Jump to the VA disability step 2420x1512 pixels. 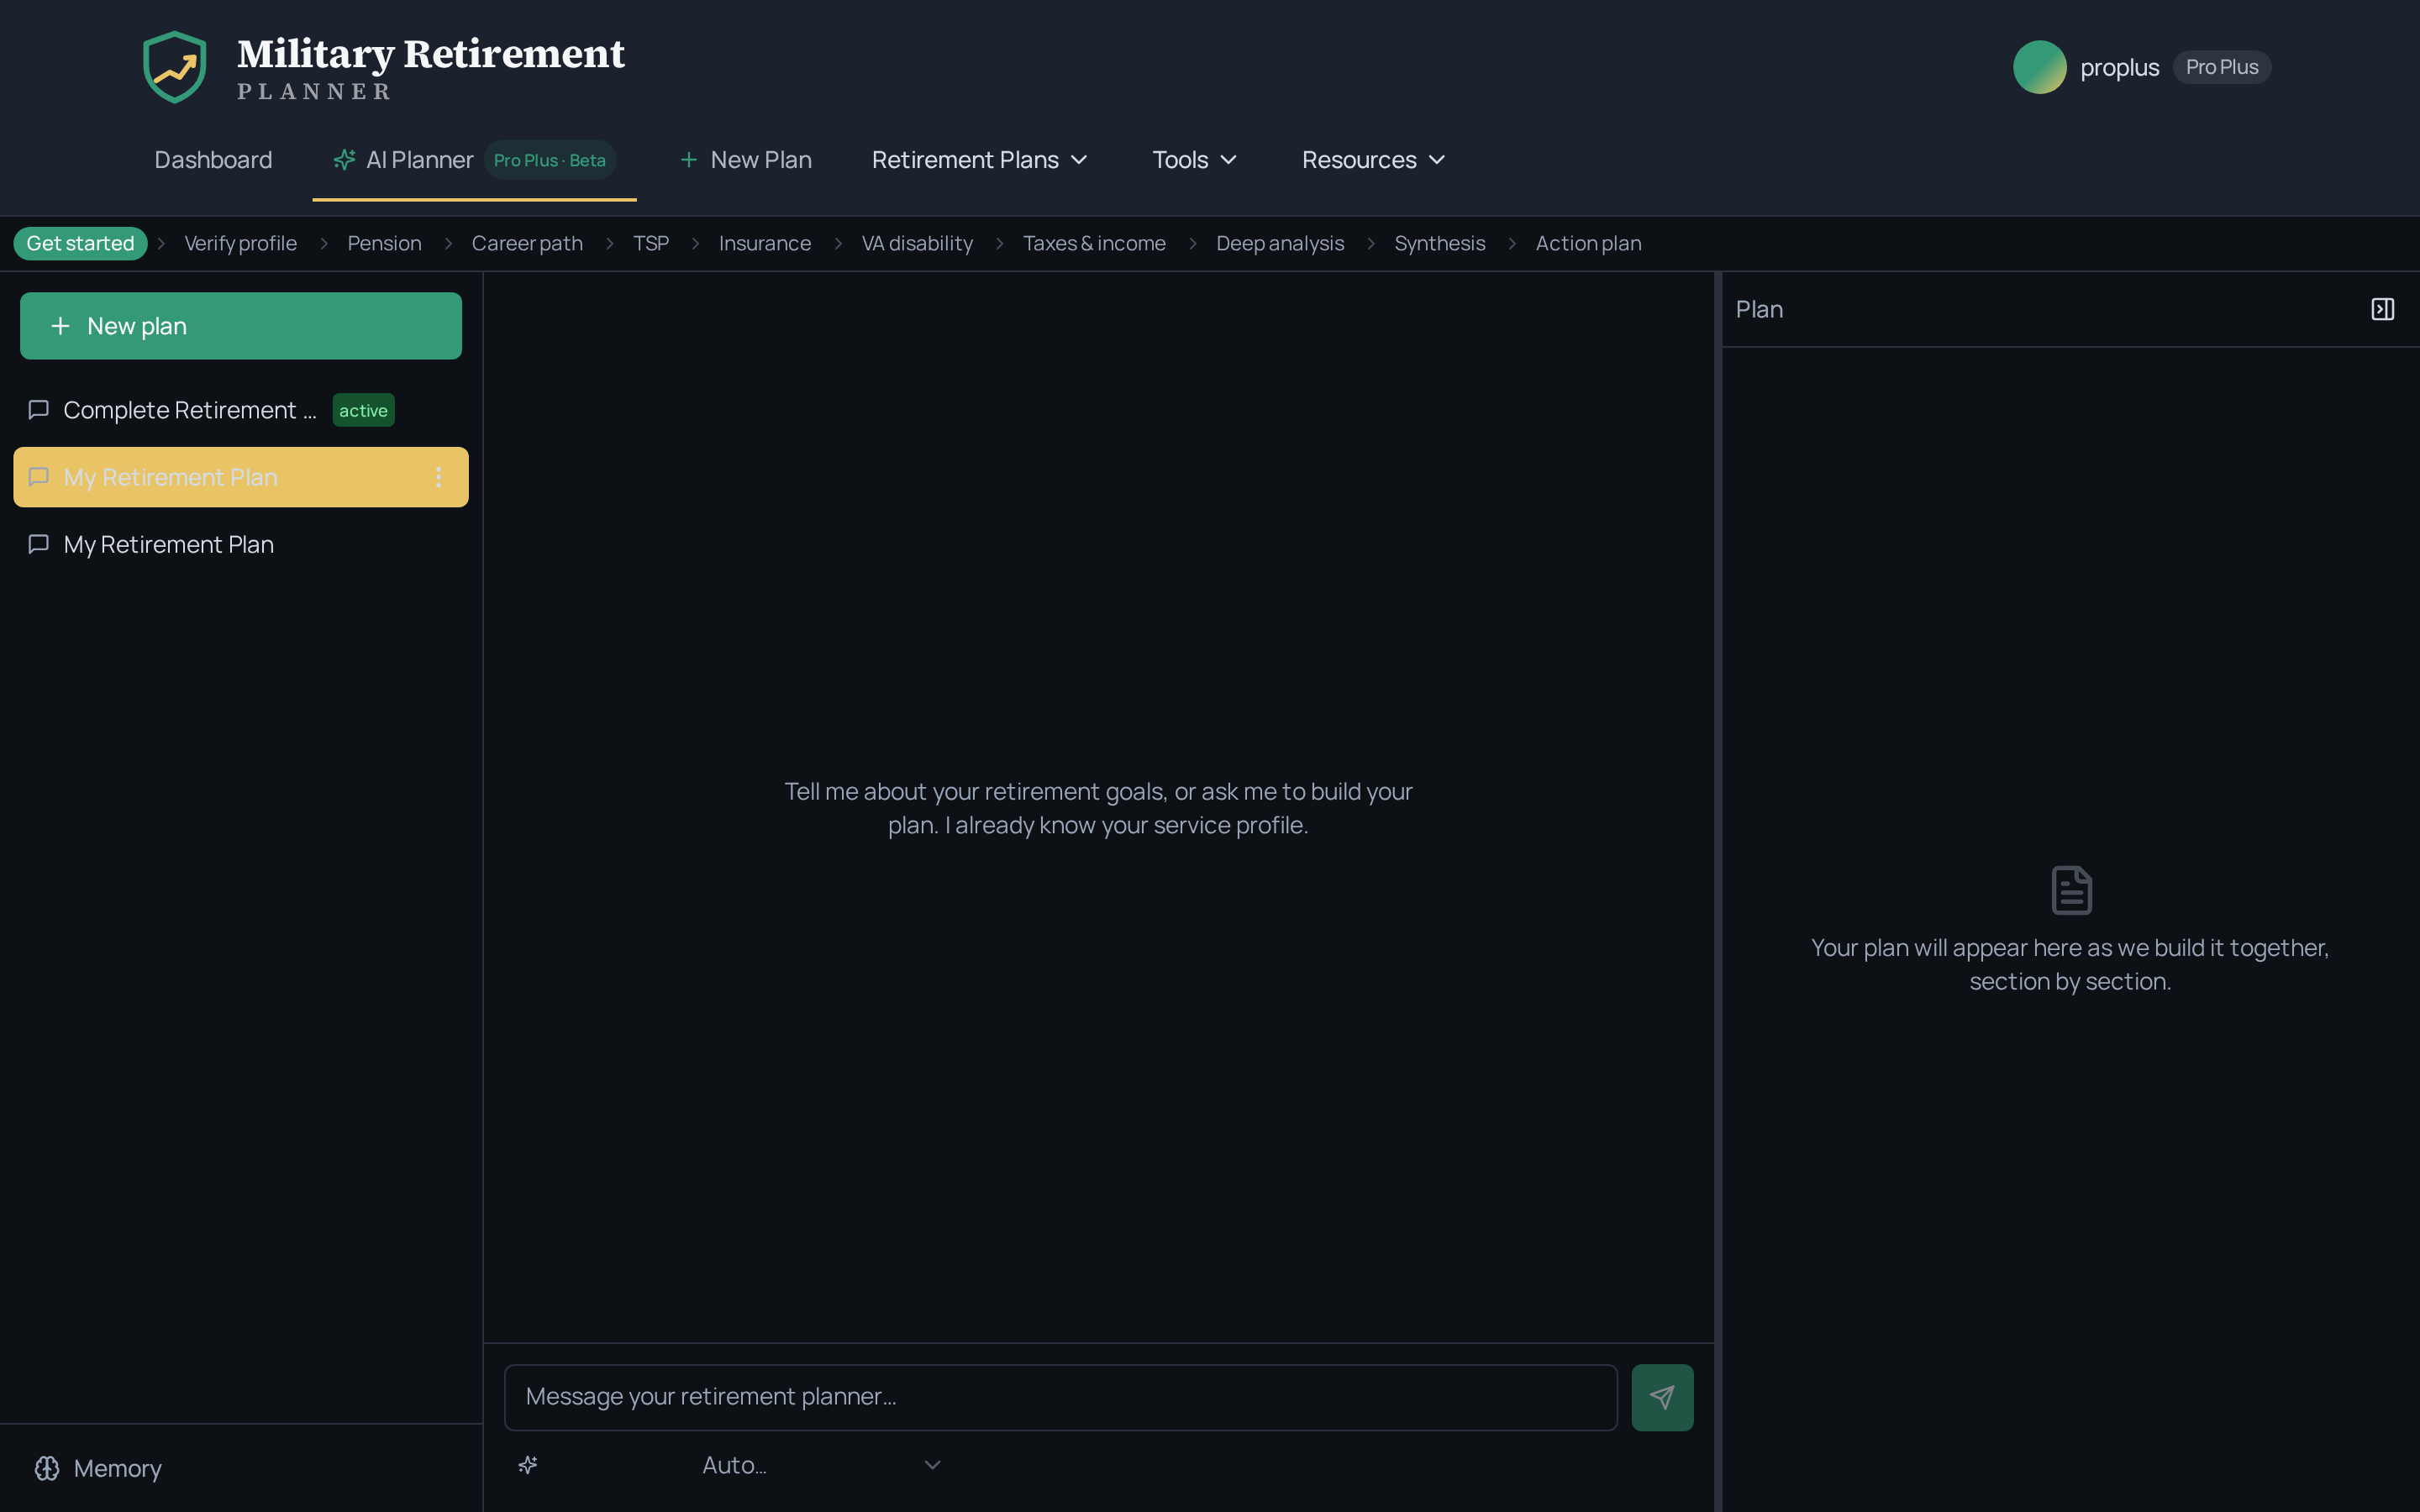(917, 243)
